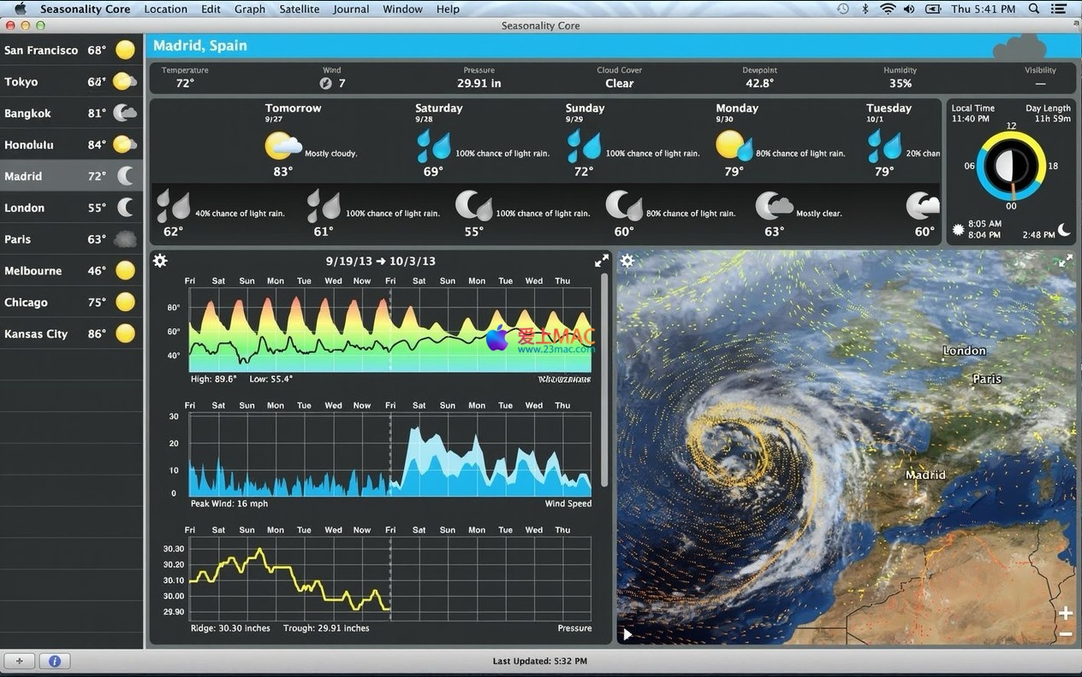Open Spotlight search in menu bar
The width and height of the screenshot is (1082, 677).
coord(1034,9)
